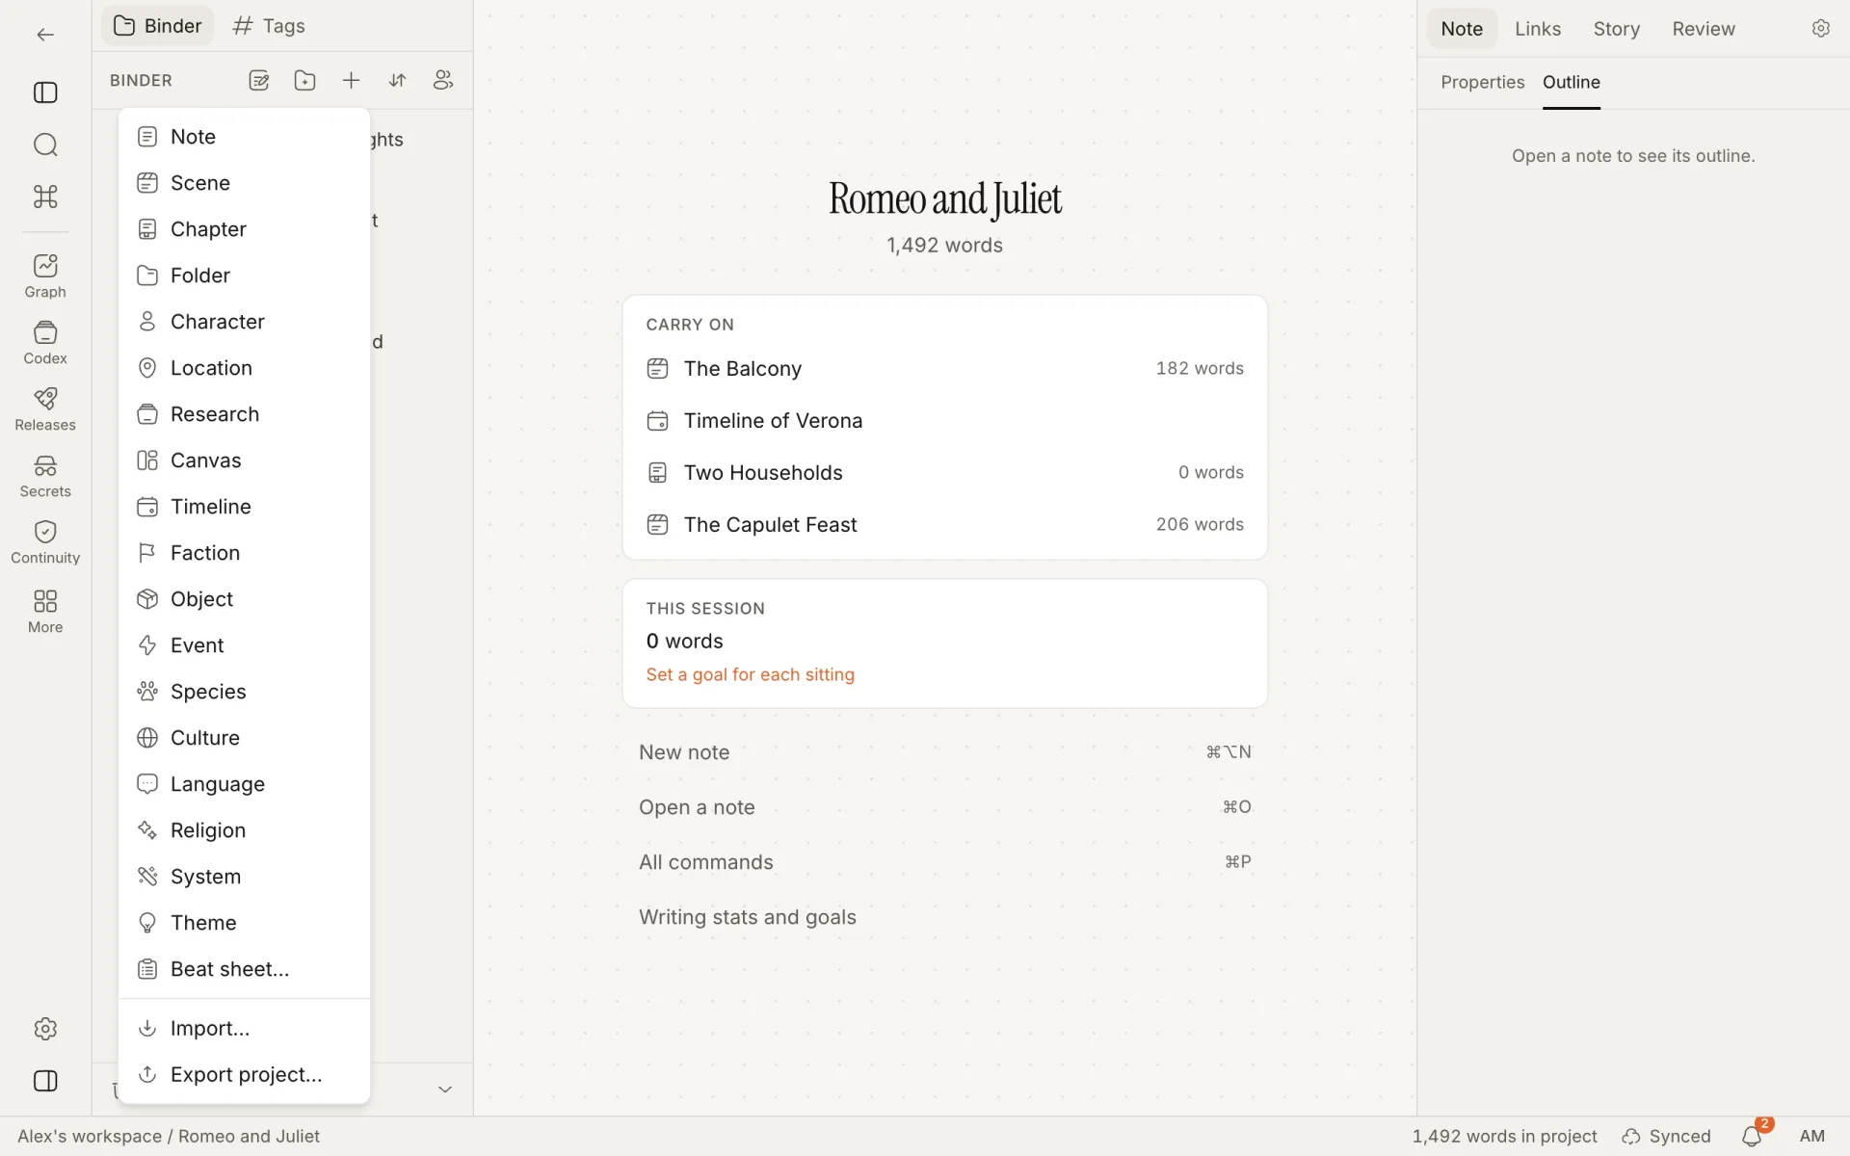Select Beat sheet... menu entry
This screenshot has width=1850, height=1156.
coord(244,969)
